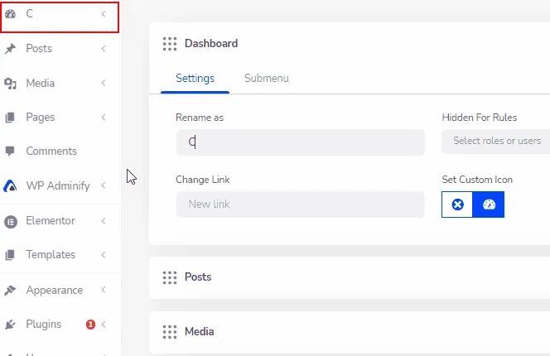Open Pages in the sidebar menu

41,117
